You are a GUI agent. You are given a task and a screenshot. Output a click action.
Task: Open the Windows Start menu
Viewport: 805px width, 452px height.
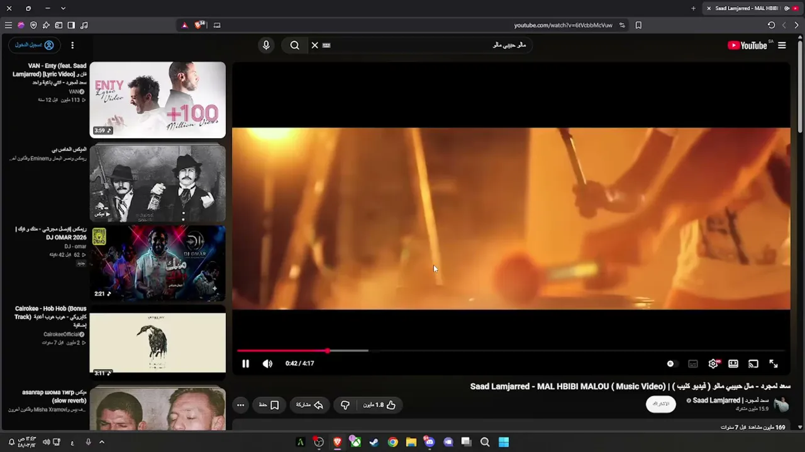pos(504,442)
